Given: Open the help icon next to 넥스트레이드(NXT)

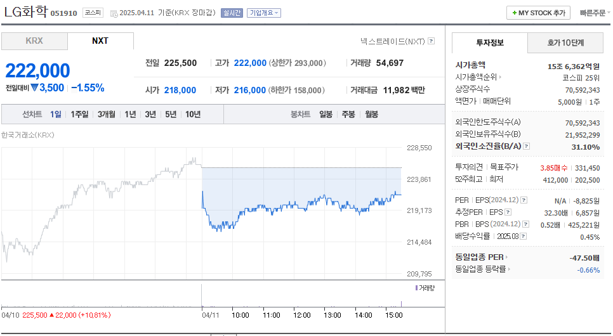Looking at the screenshot, I should 432,41.
